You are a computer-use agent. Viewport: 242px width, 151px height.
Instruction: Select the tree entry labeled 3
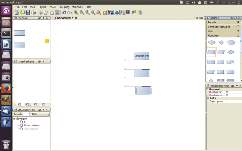[25, 122]
